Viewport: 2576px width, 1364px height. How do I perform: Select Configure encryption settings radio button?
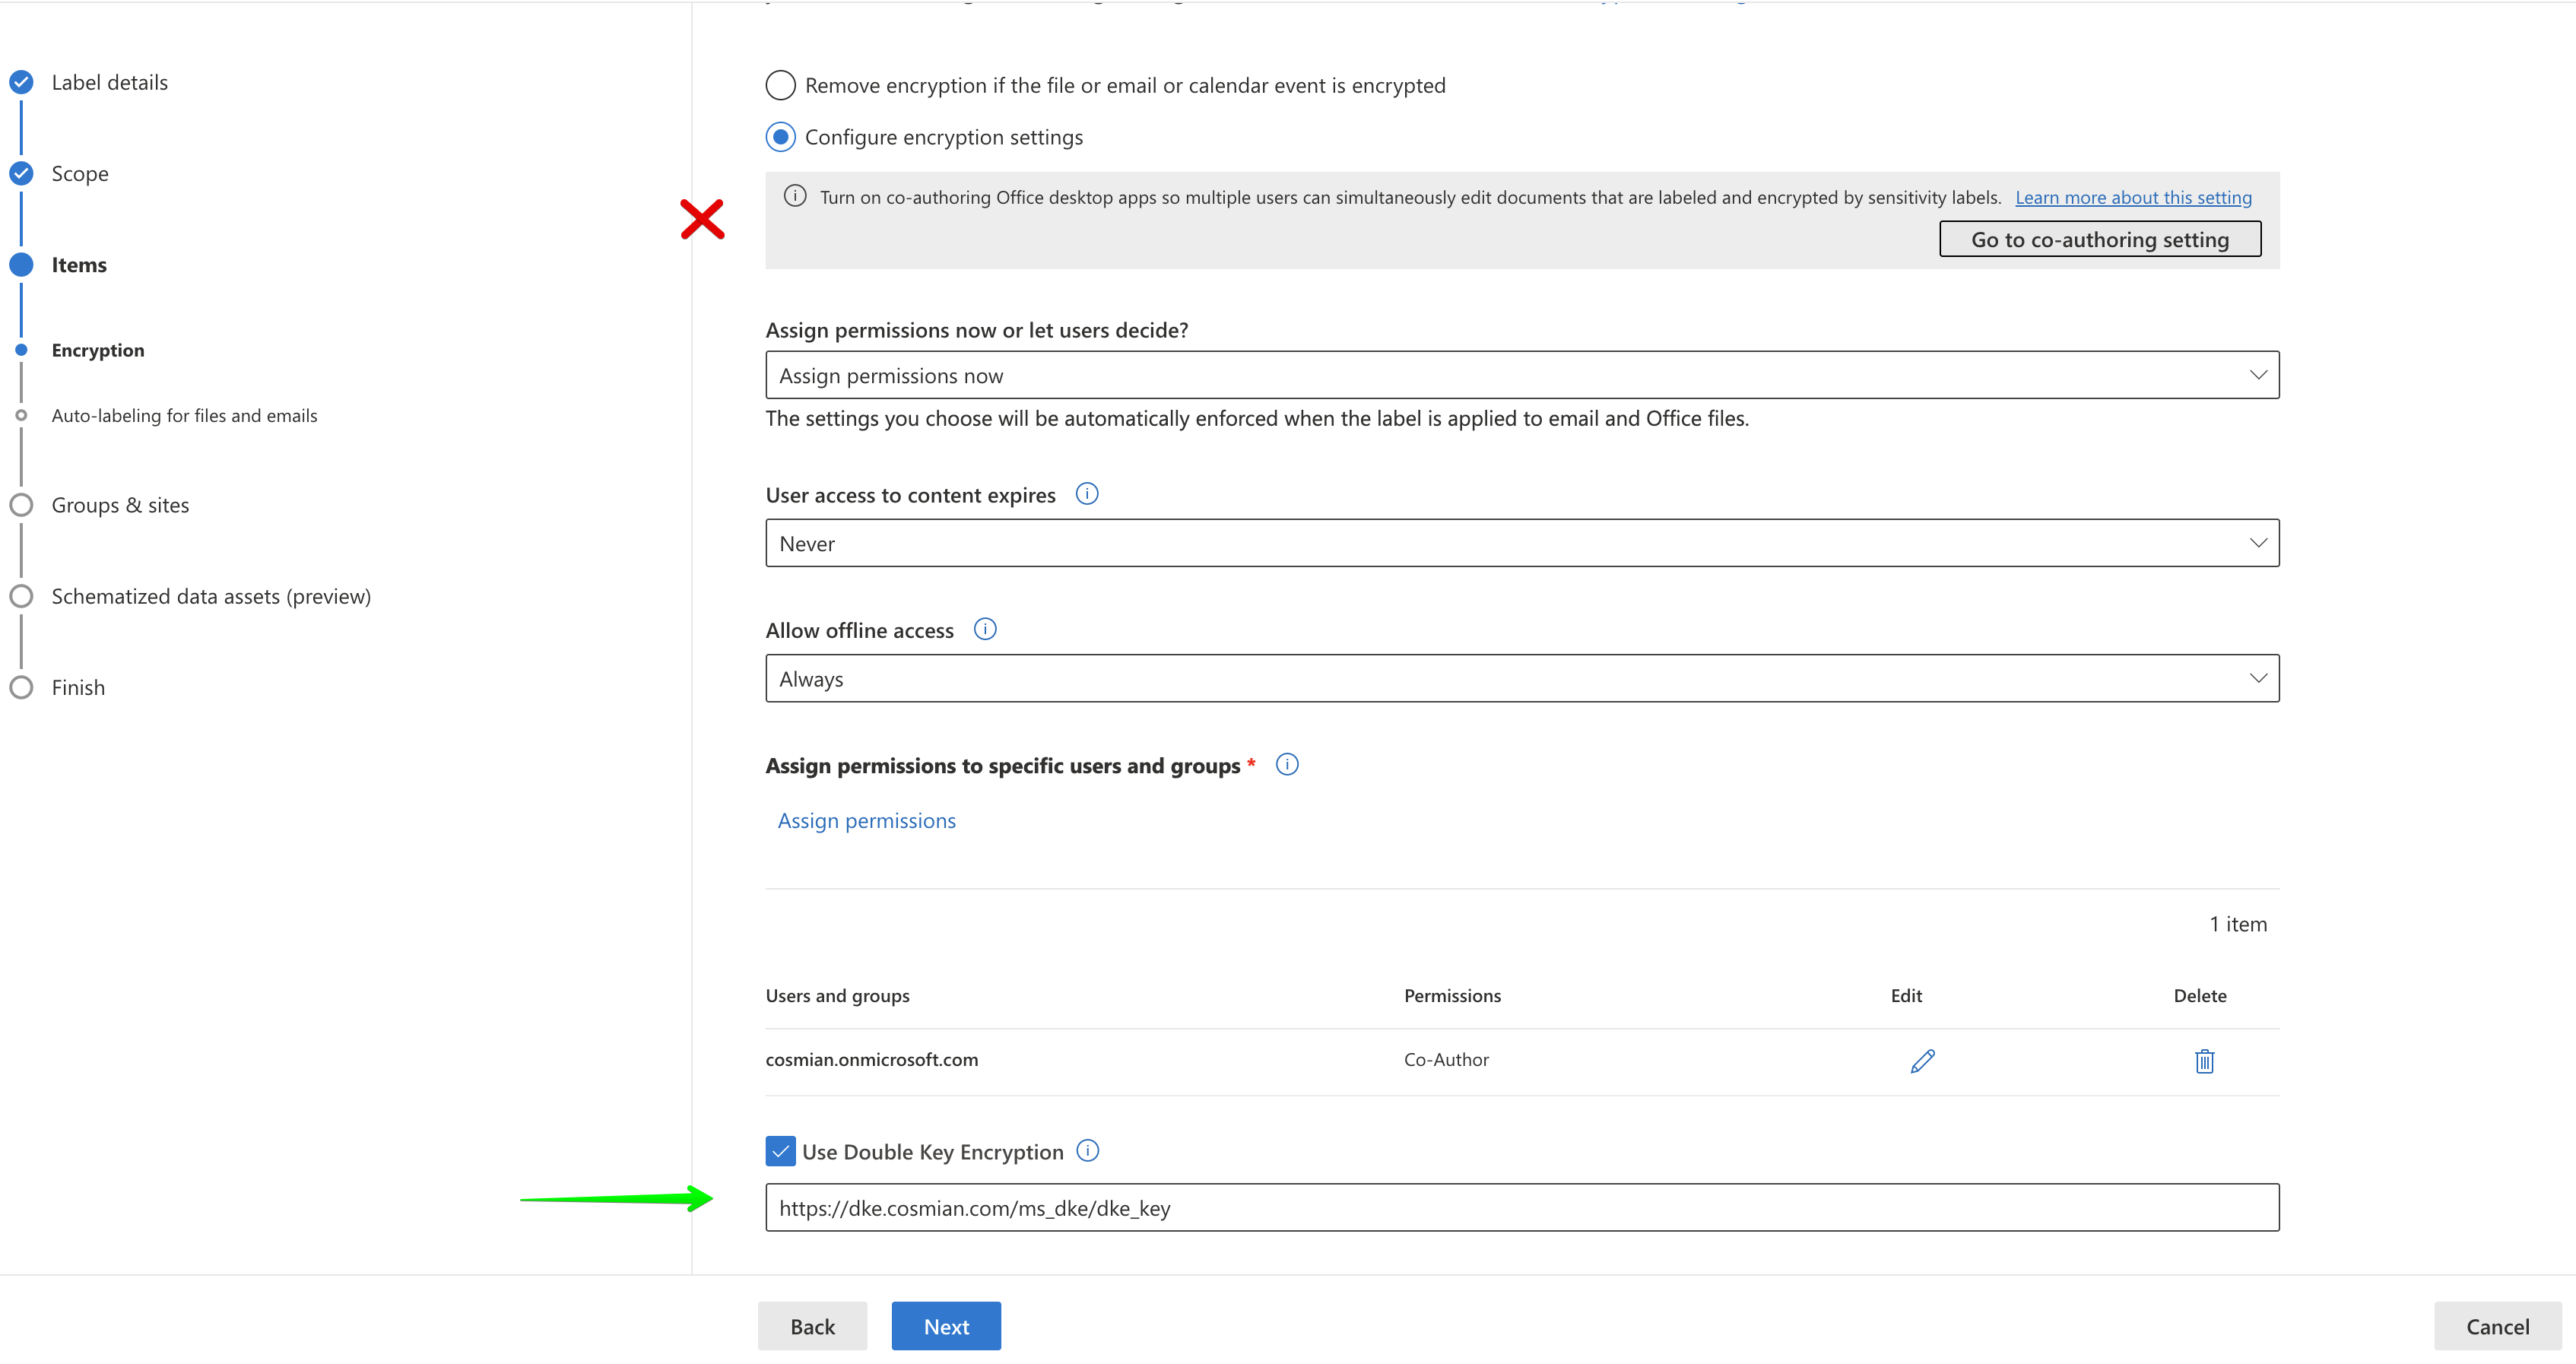[782, 136]
